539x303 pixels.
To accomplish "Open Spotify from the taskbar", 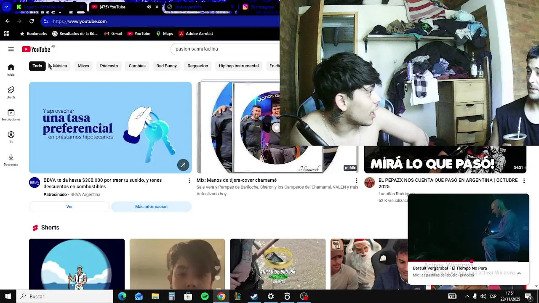I will tap(205, 296).
